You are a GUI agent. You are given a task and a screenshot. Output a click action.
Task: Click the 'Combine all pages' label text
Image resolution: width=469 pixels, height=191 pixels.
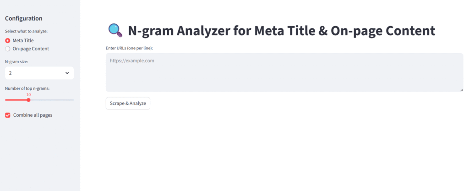[33, 115]
